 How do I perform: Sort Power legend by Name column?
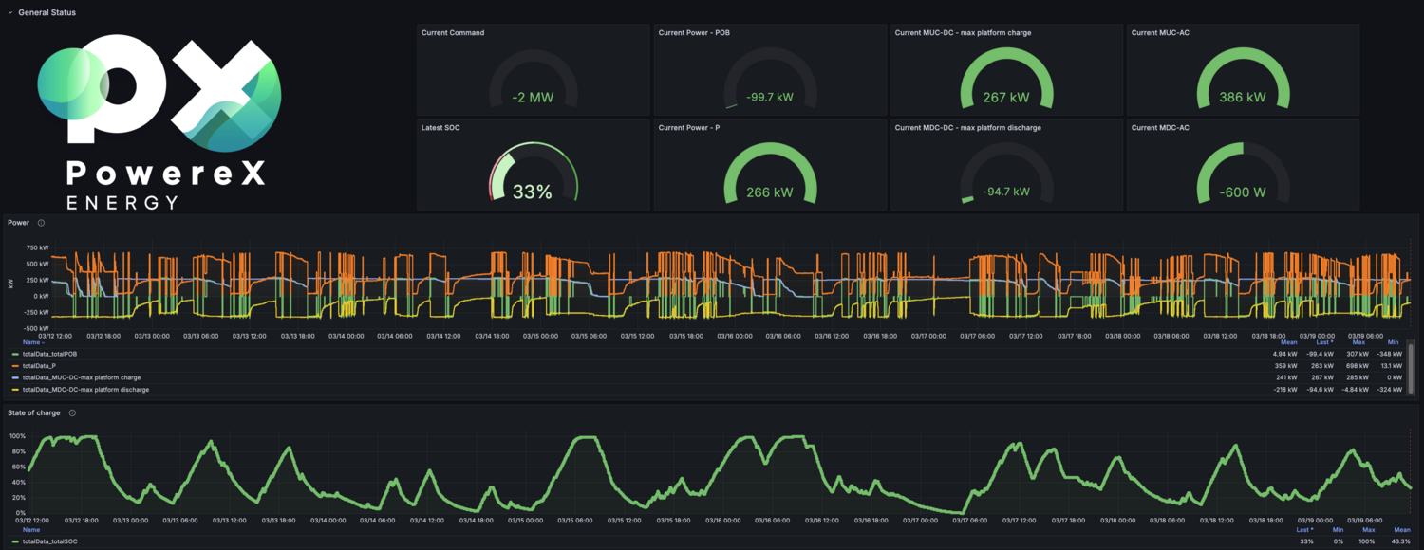point(33,341)
